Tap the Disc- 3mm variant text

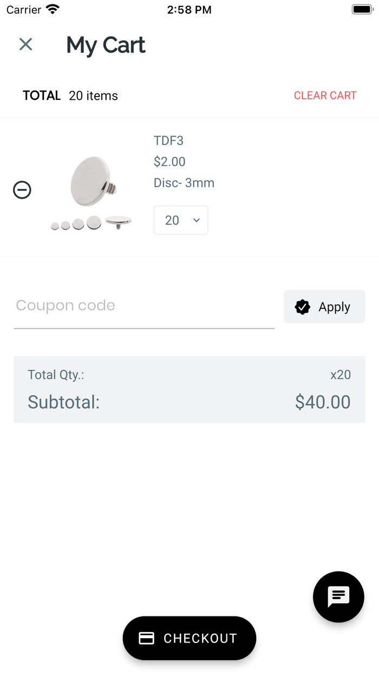click(x=184, y=183)
